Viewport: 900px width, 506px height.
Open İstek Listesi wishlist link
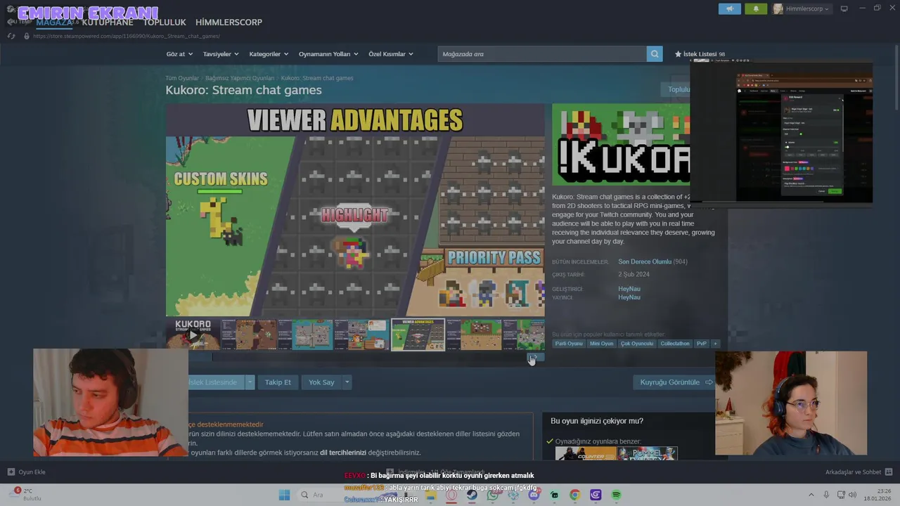[x=700, y=54]
